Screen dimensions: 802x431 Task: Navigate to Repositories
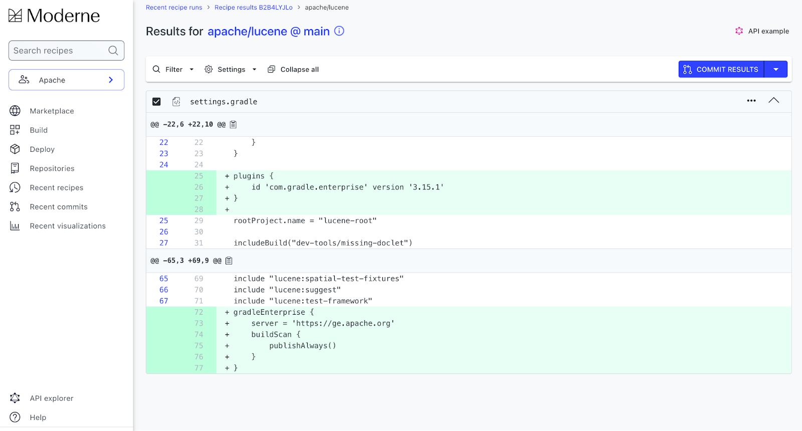52,168
